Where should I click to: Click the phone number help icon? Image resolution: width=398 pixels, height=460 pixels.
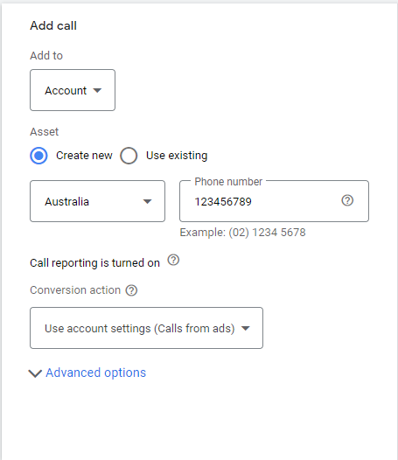click(x=347, y=200)
